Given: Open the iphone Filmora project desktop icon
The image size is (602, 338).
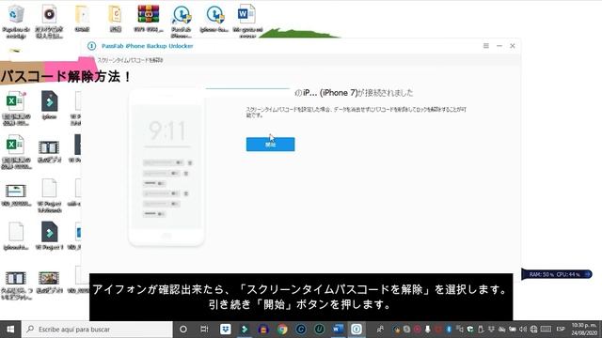Looking at the screenshot, I should tap(49, 105).
